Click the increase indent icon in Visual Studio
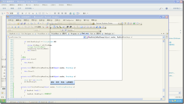The width and height of the screenshot is (184, 104). [71, 27]
